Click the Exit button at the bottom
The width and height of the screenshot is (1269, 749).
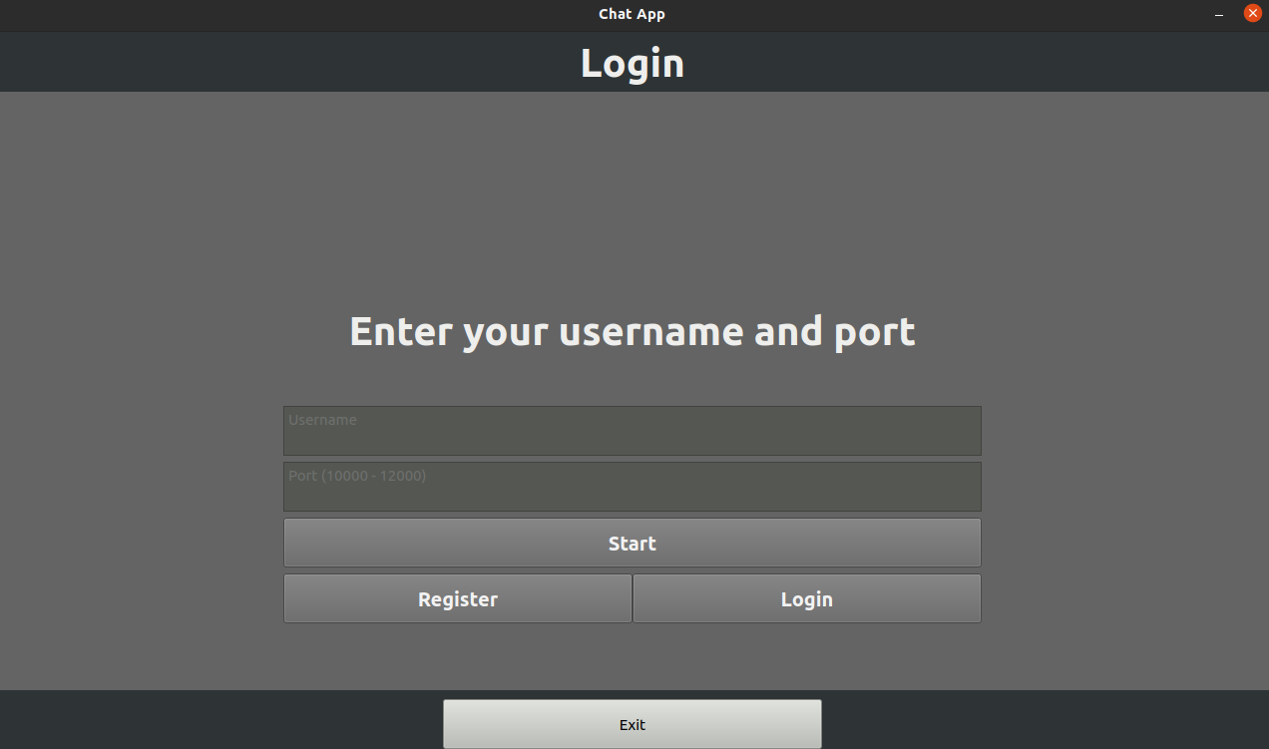point(632,724)
